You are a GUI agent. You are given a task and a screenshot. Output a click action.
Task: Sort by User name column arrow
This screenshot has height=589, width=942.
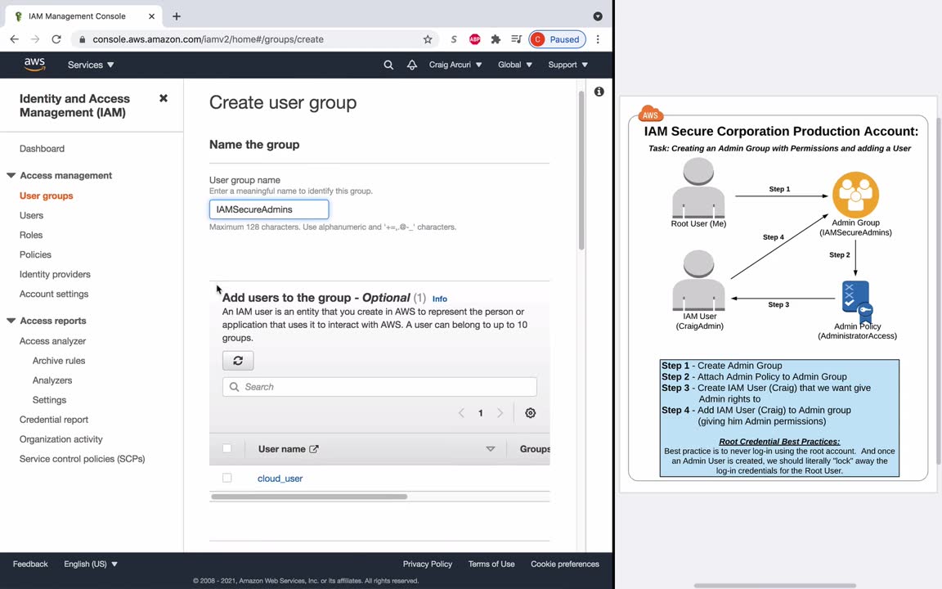point(491,449)
